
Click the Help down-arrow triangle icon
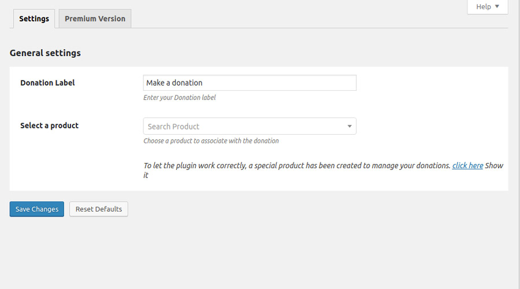[x=497, y=6]
